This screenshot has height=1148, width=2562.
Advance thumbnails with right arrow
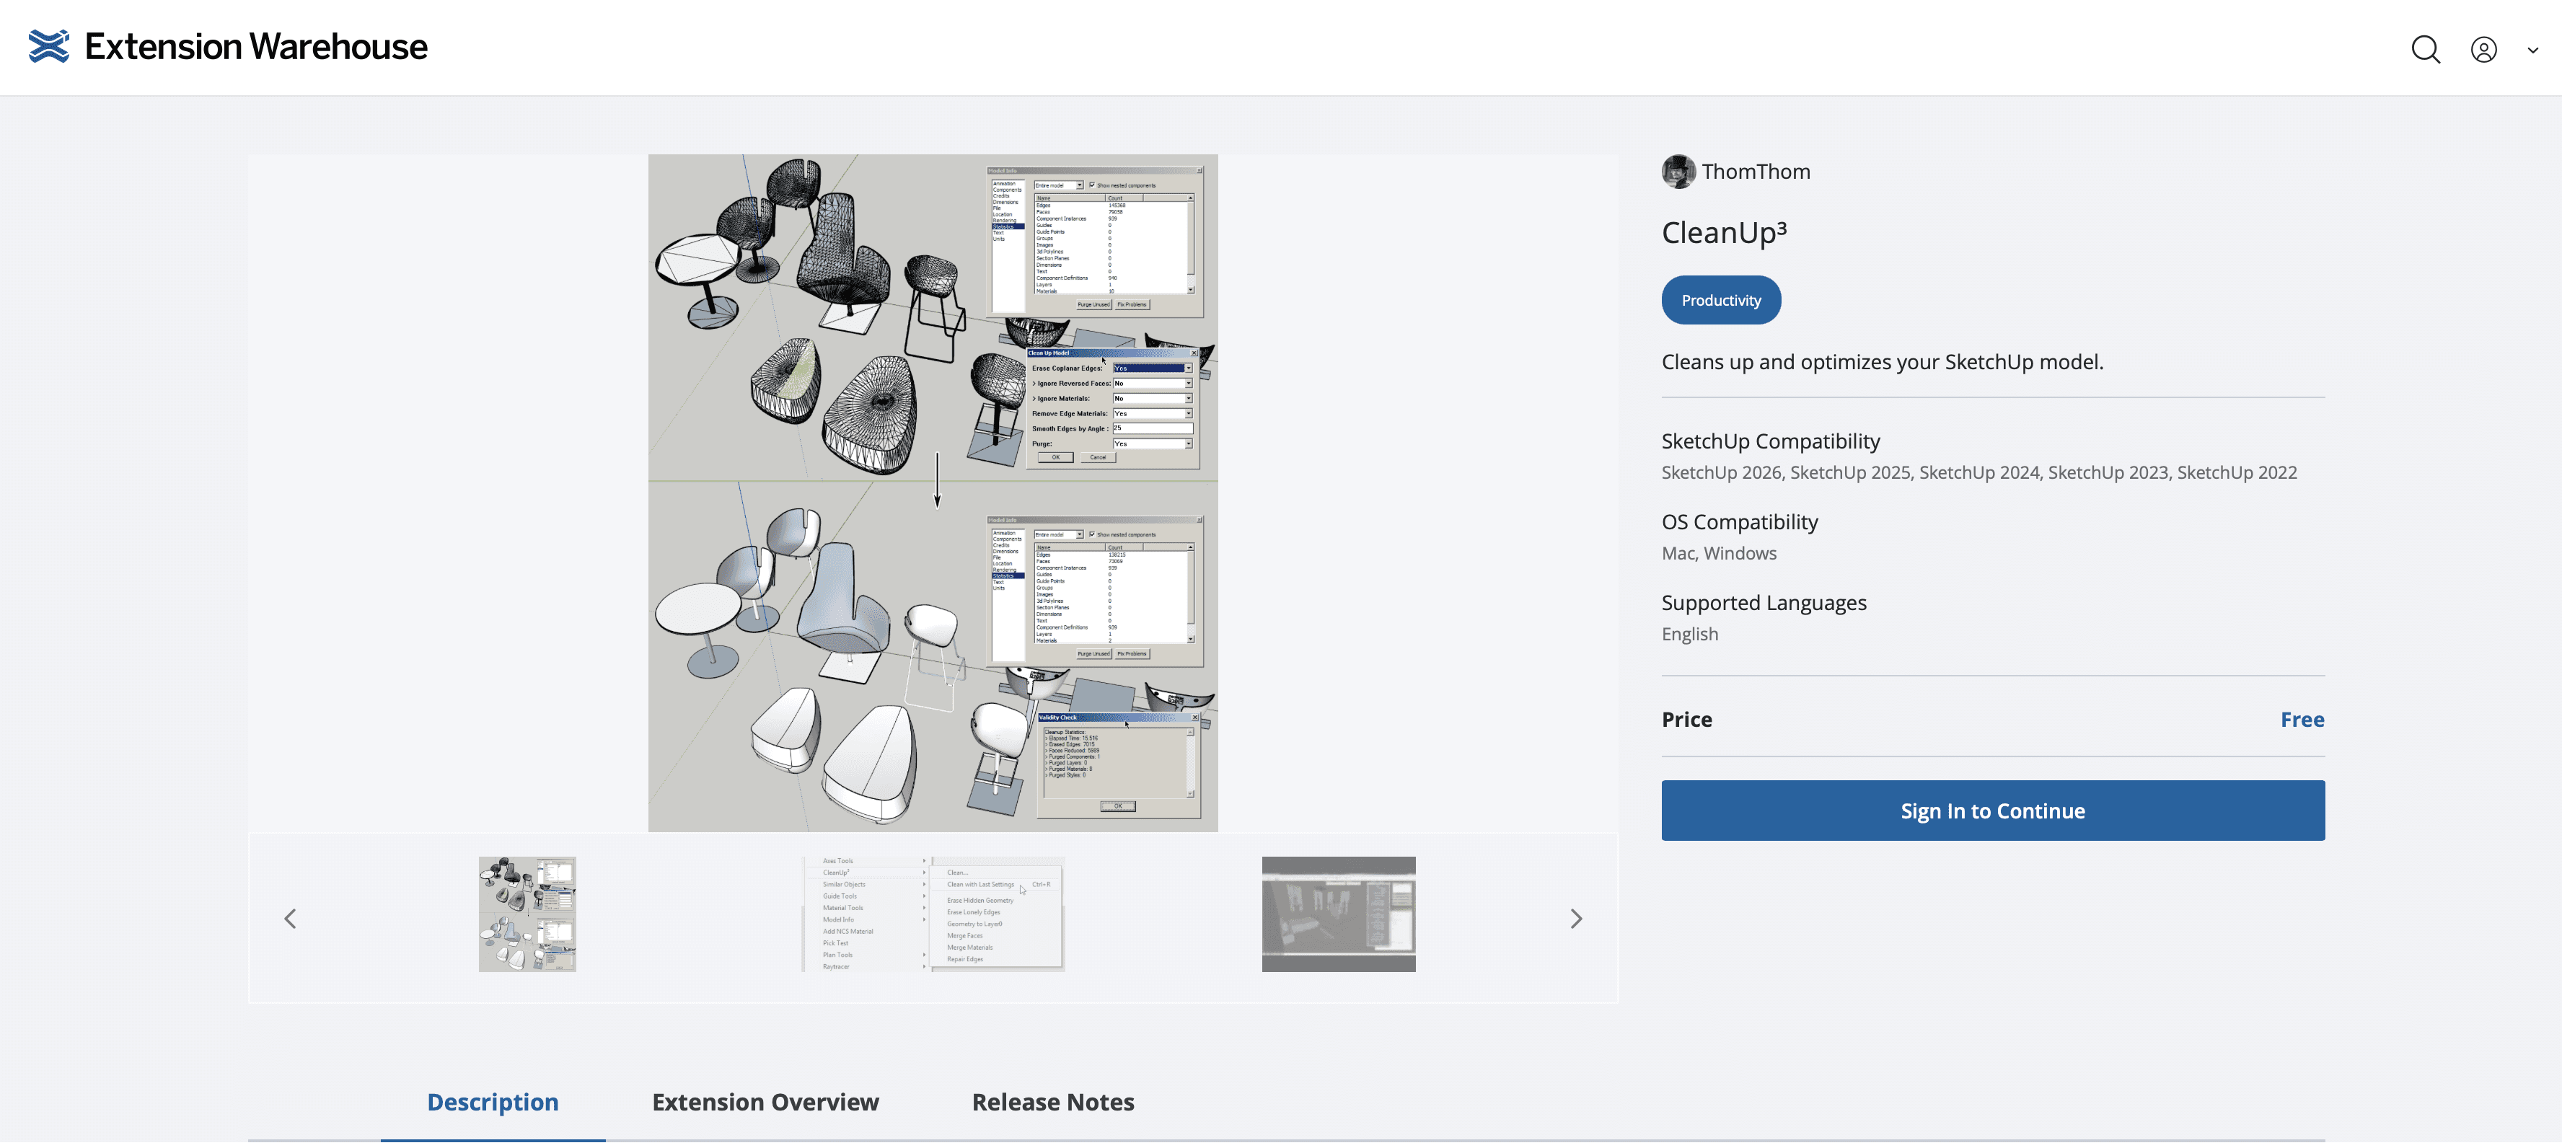[1575, 919]
